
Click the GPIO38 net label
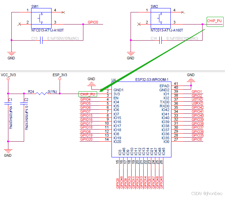pos(198,123)
